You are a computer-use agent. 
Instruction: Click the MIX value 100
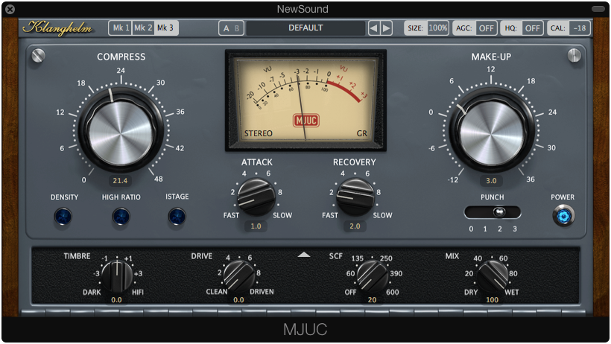(x=492, y=299)
